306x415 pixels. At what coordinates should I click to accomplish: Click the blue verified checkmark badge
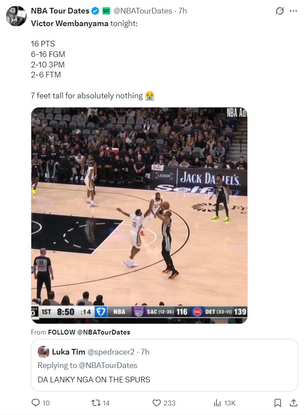click(96, 11)
